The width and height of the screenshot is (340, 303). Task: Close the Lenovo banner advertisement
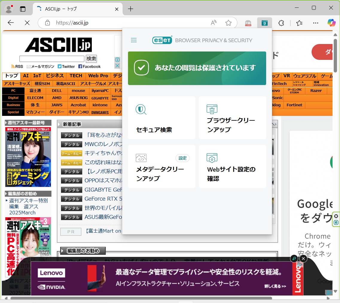[x=303, y=258]
